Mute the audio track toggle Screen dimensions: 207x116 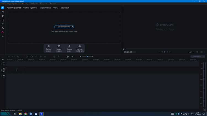click(4, 75)
